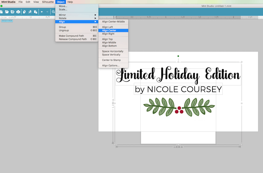Open the View menu
263x173 pixels.
pyautogui.click(x=36, y=2)
